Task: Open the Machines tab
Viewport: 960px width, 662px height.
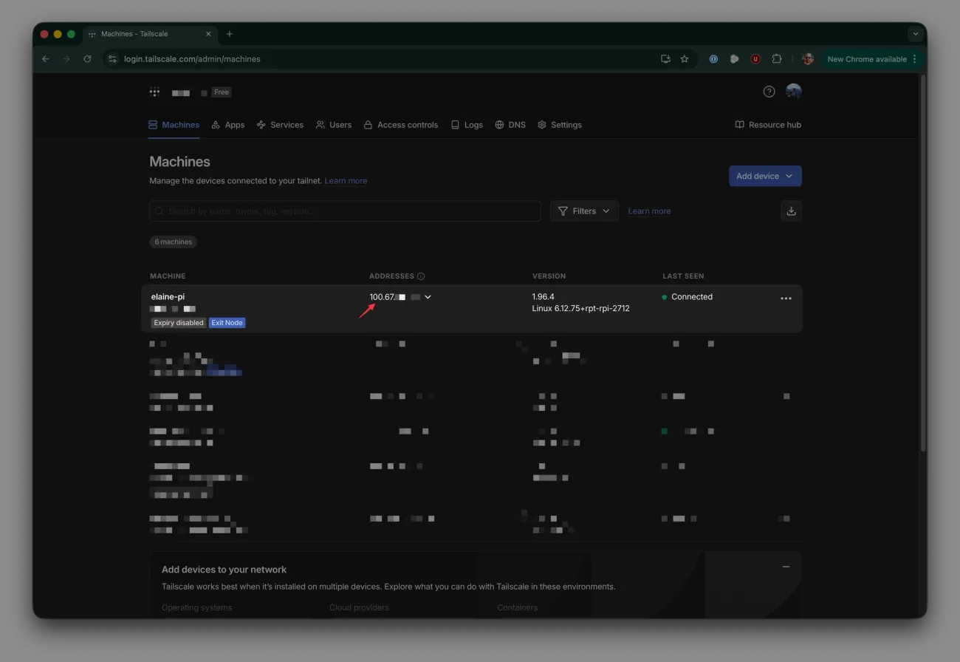Action: pos(174,125)
